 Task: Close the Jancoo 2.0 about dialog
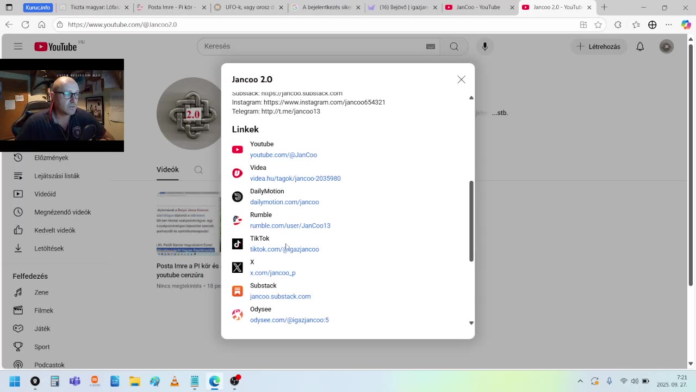[x=461, y=79]
